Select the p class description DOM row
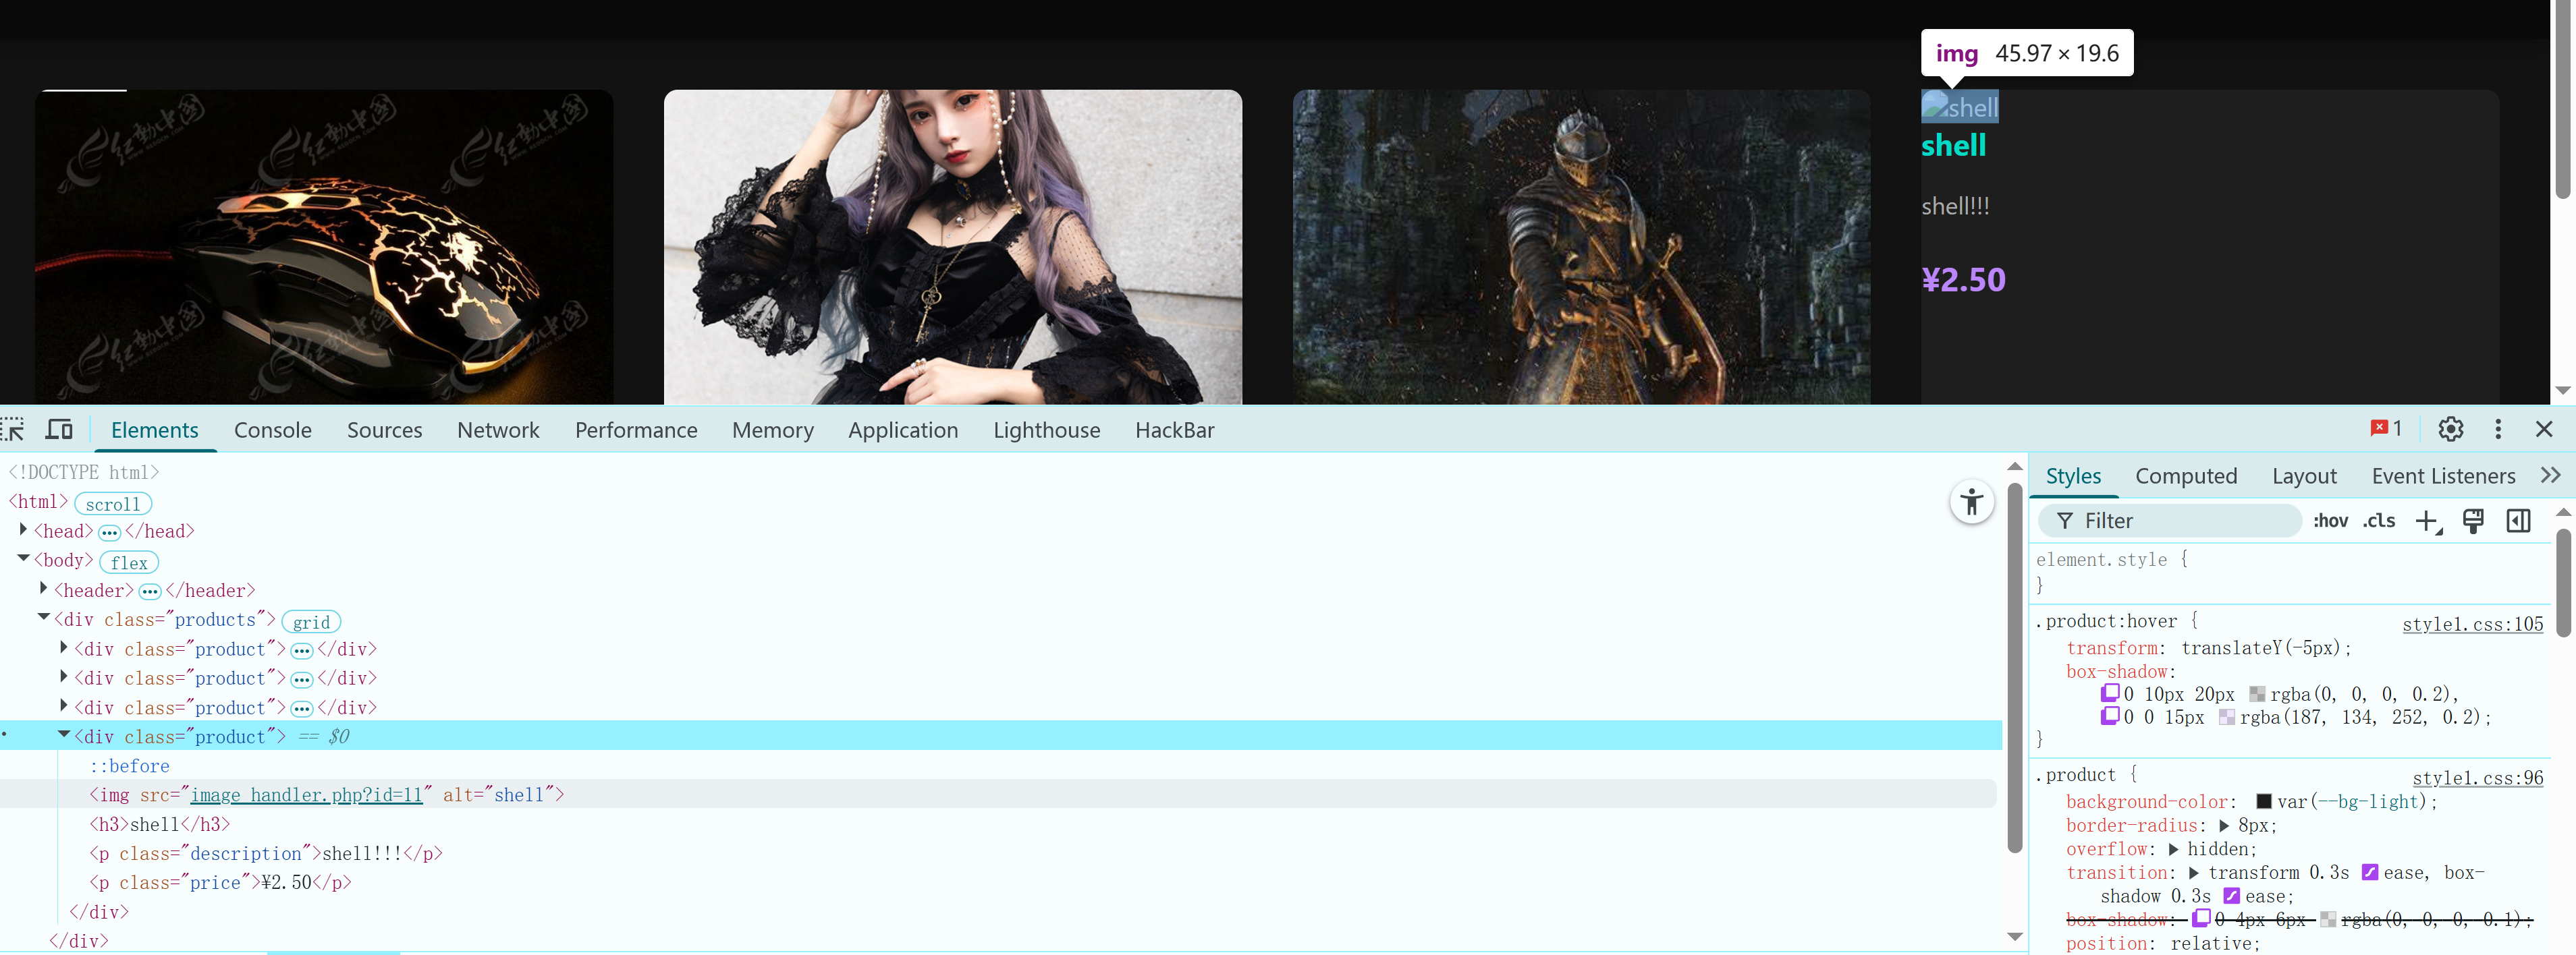Screen dimensions: 2576x955 (x=266, y=854)
